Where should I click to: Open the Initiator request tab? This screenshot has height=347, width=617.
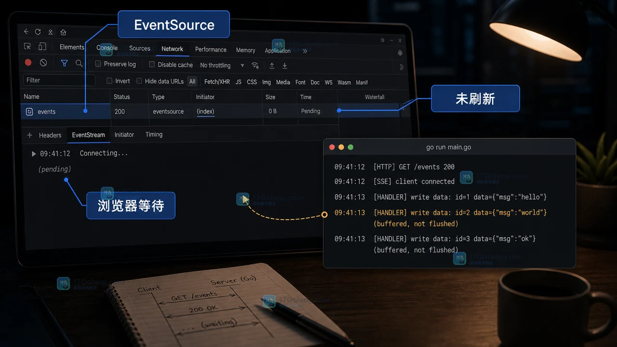(124, 135)
